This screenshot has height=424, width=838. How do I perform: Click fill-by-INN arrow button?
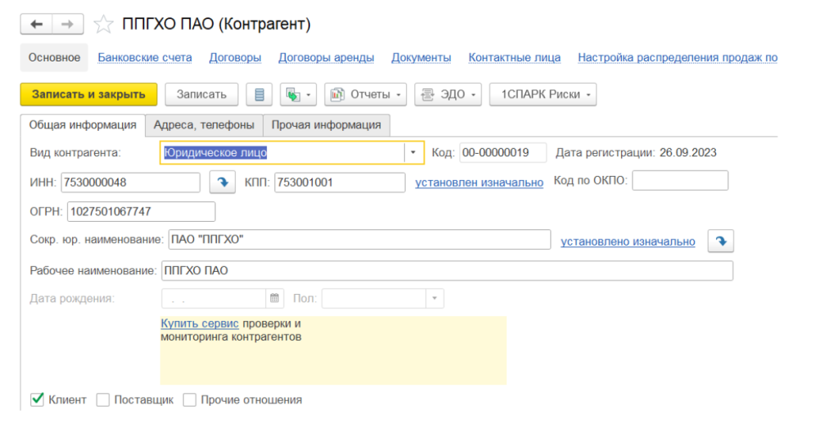(222, 182)
